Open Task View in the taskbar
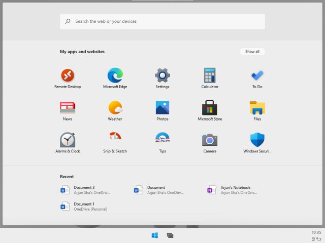 click(170, 235)
